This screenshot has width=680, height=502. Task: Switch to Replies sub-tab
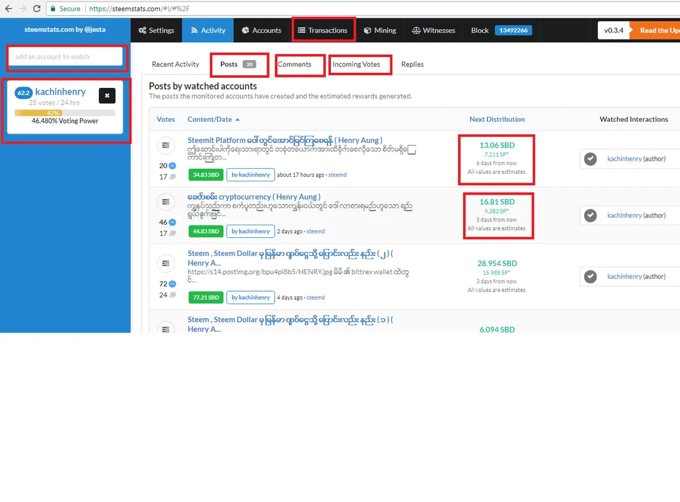[x=412, y=64]
